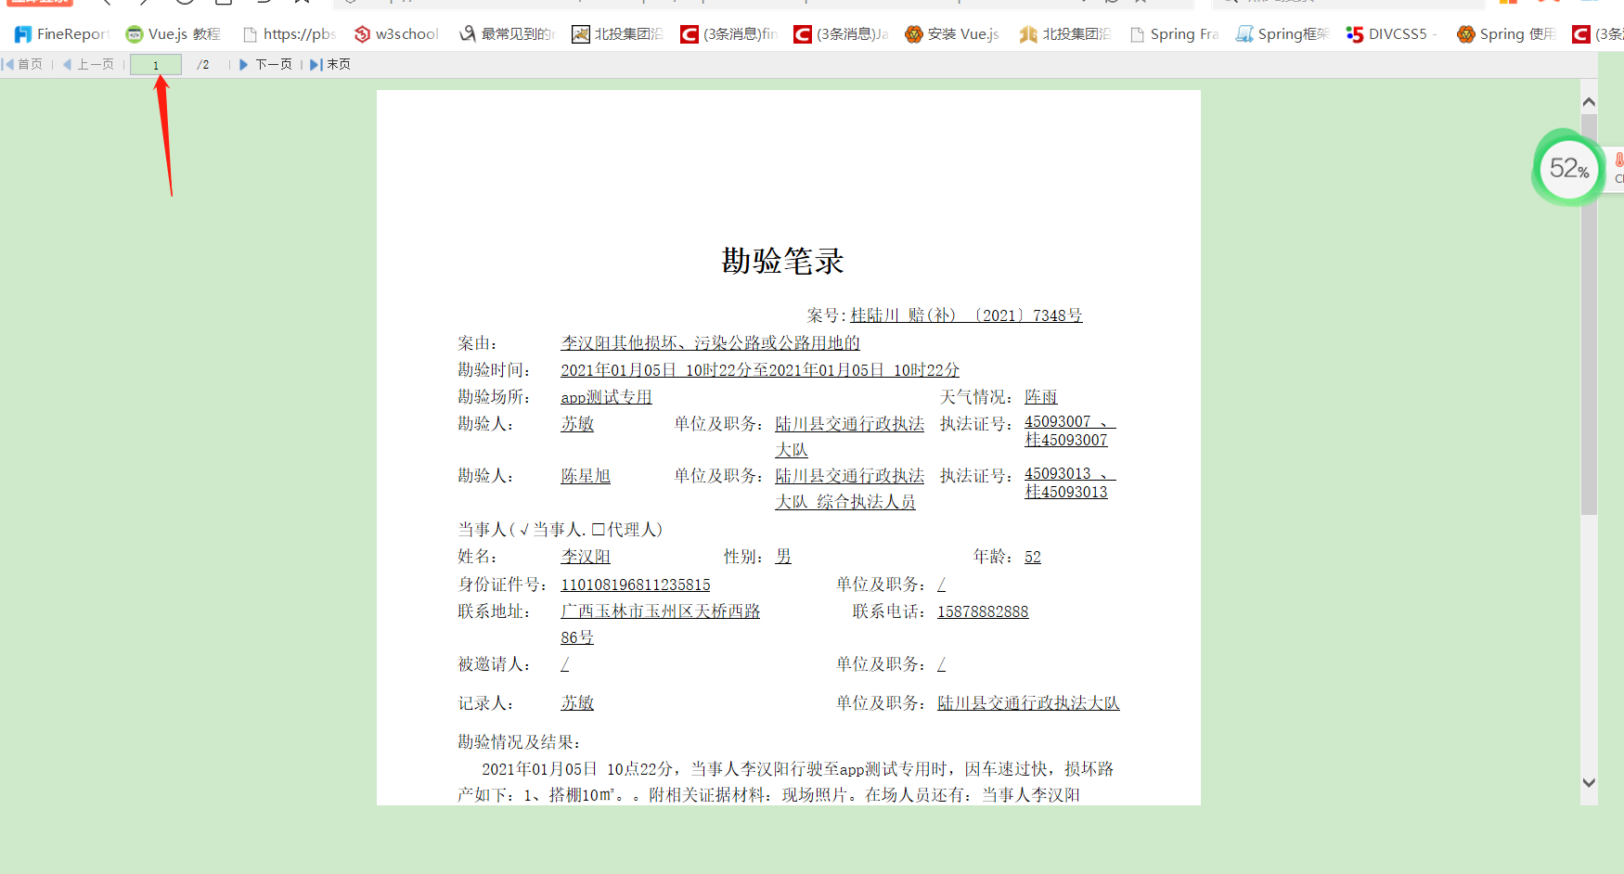The height and width of the screenshot is (874, 1624).
Task: Open the 北投集团 bookmark with picture icon
Action: click(x=617, y=34)
